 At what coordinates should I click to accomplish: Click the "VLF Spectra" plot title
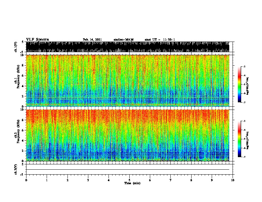[37, 39]
